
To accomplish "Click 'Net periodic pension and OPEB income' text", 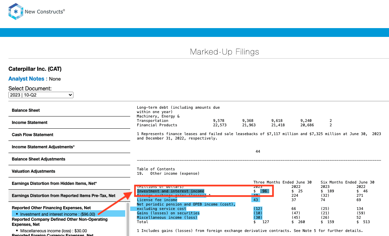I will (x=186, y=204).
